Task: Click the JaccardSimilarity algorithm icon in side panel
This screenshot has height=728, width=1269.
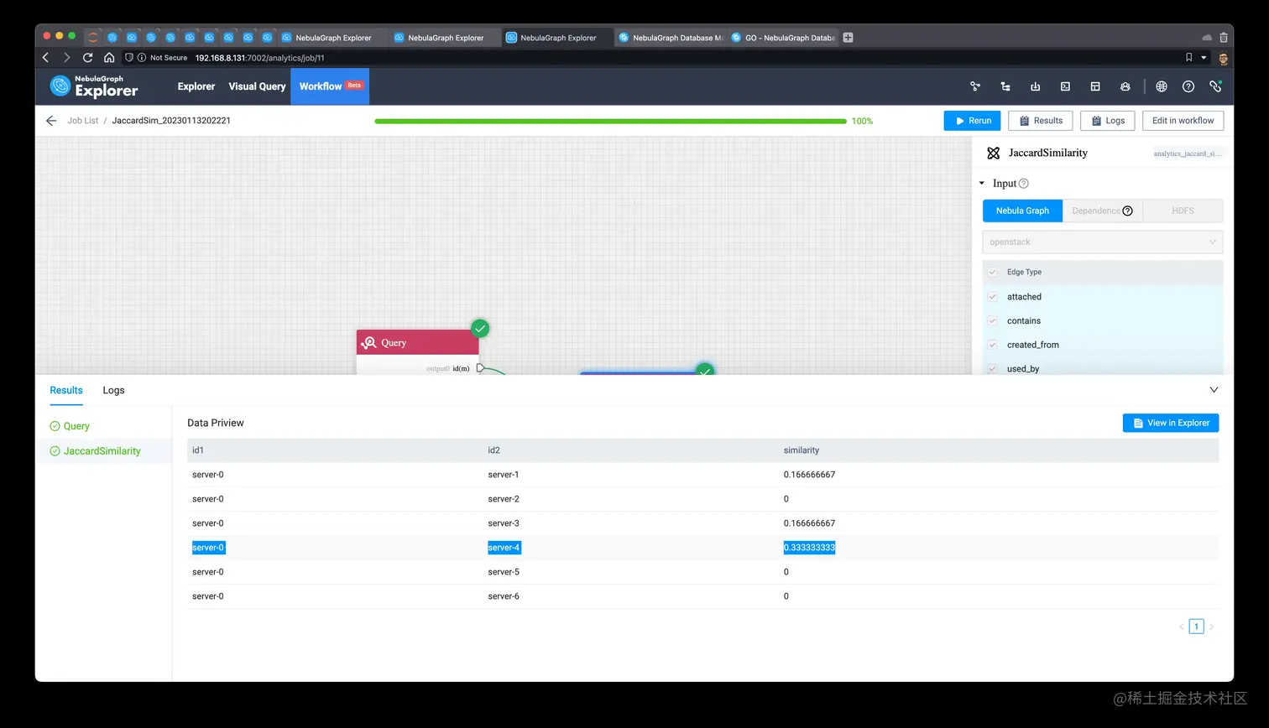Action: click(994, 153)
